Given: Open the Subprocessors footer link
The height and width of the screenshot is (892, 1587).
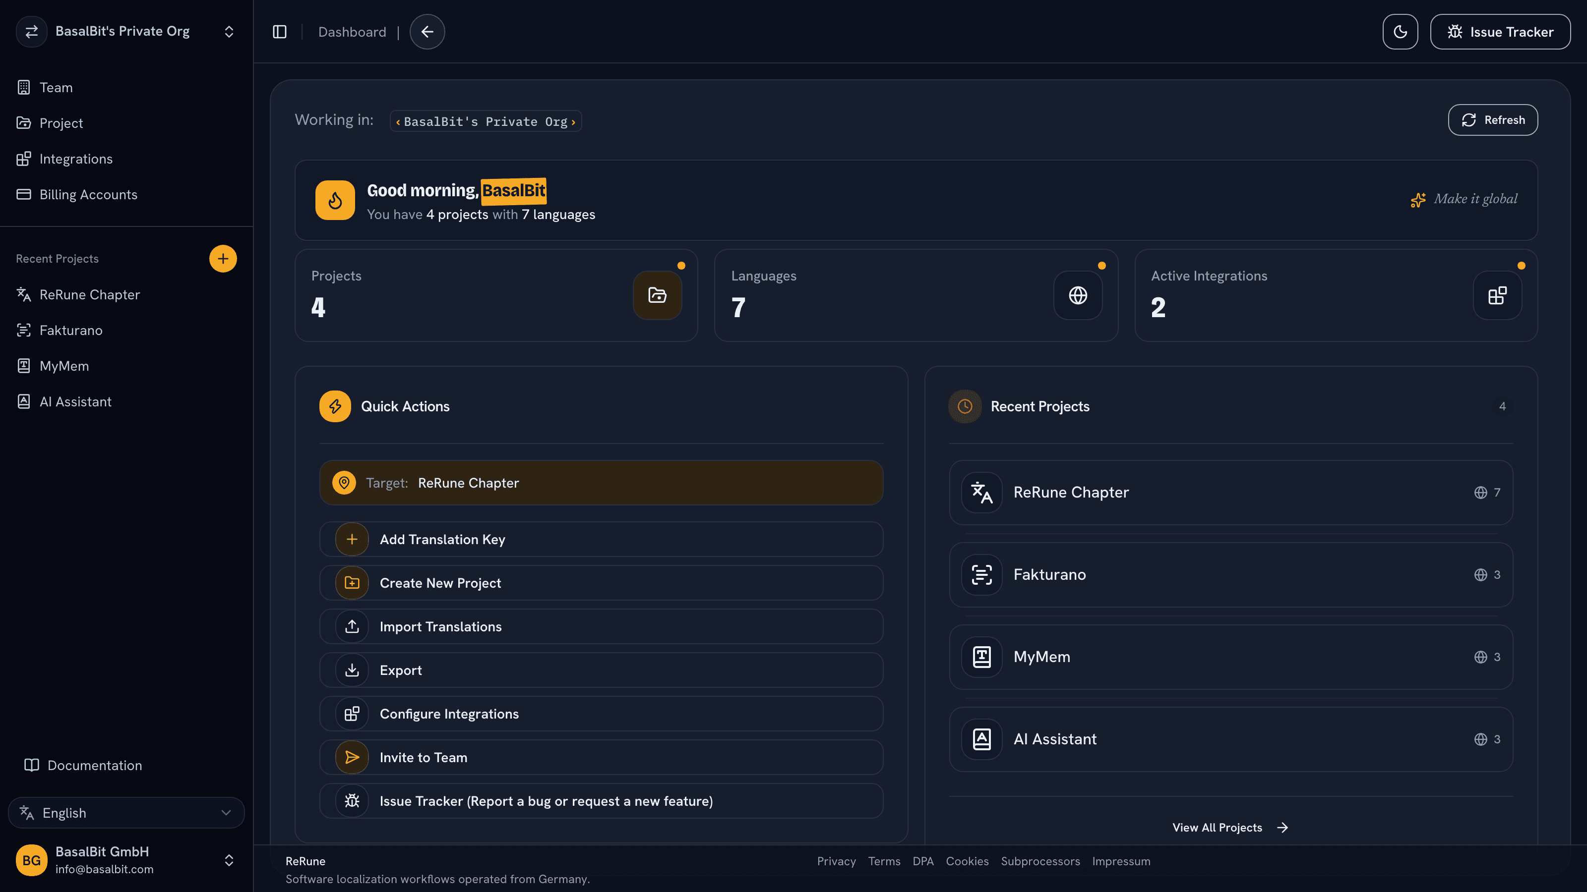Looking at the screenshot, I should pyautogui.click(x=1040, y=861).
